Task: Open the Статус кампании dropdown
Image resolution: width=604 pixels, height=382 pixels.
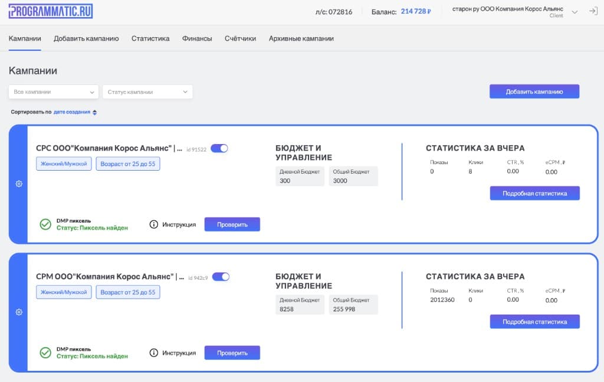Action: point(147,92)
